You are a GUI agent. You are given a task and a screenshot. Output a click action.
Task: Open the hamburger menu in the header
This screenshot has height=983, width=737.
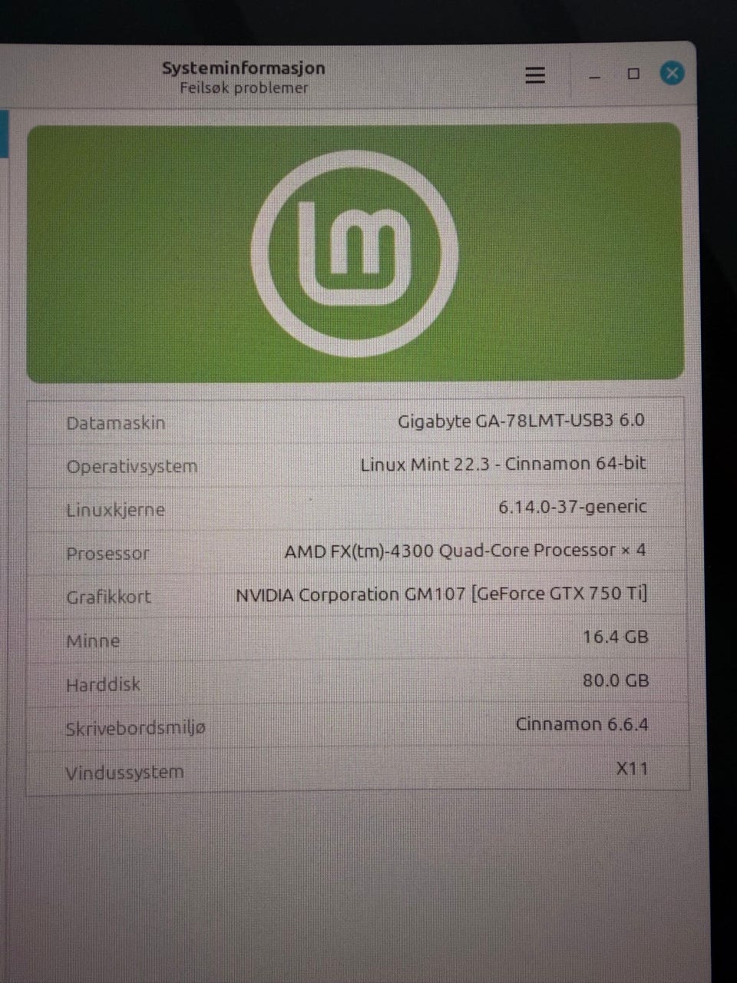click(x=535, y=74)
